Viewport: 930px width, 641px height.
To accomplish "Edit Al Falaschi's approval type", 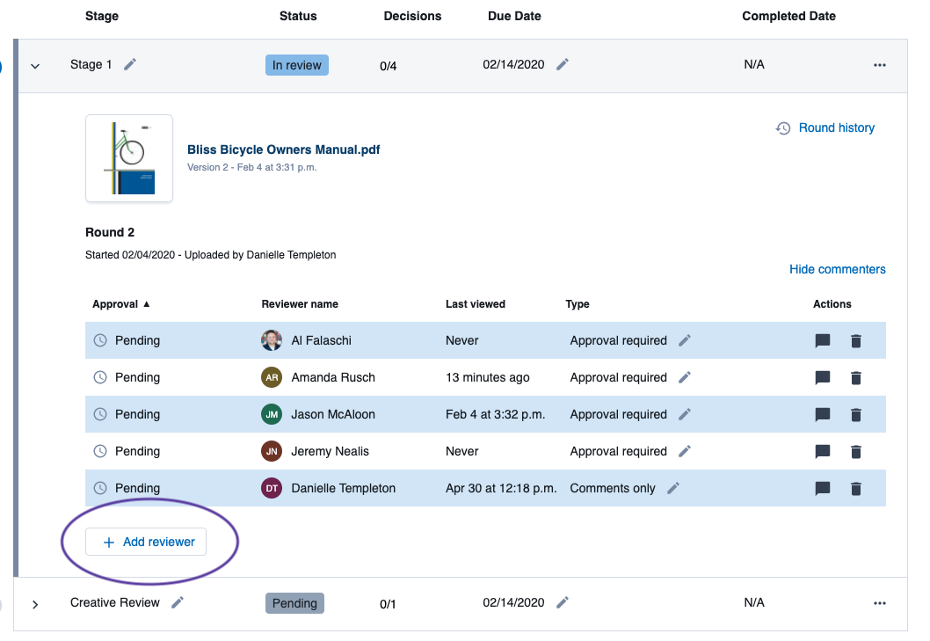I will tap(685, 340).
